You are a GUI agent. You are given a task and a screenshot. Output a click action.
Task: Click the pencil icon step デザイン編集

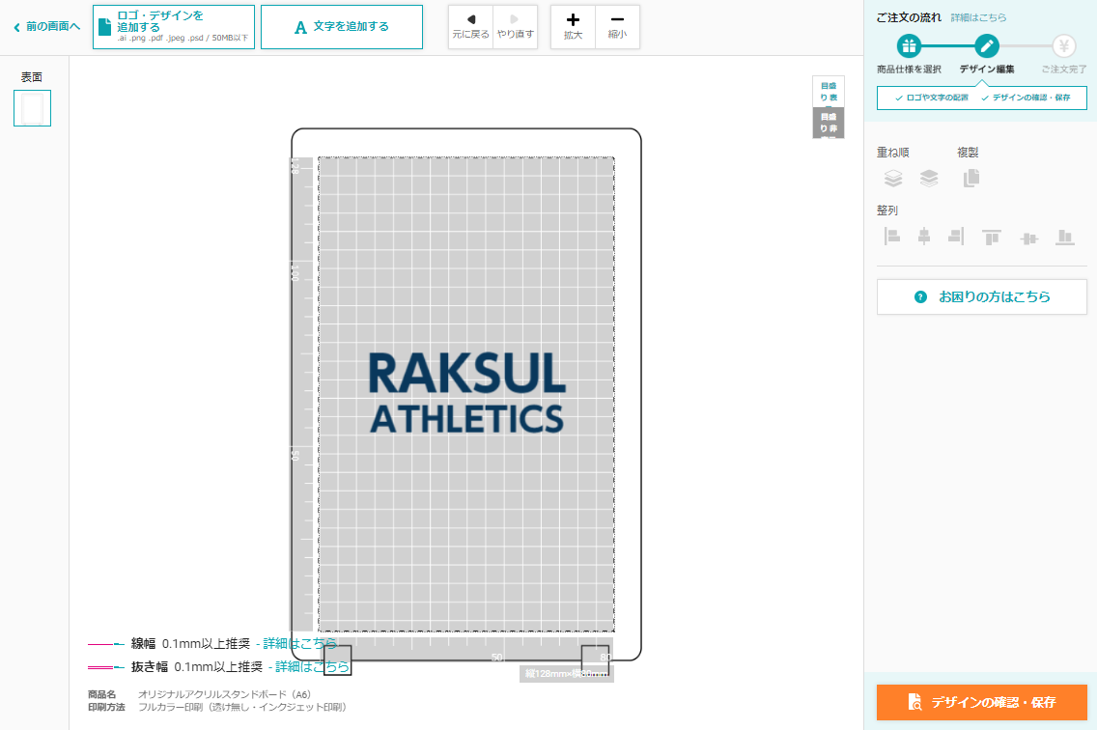point(987,47)
